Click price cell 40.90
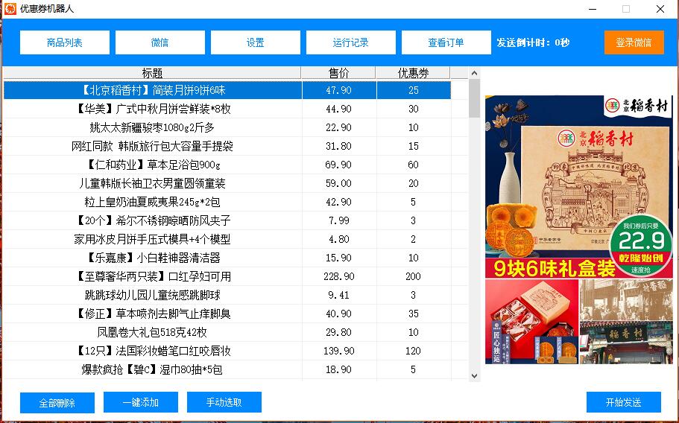Viewport: 679px width, 423px height. [x=339, y=313]
